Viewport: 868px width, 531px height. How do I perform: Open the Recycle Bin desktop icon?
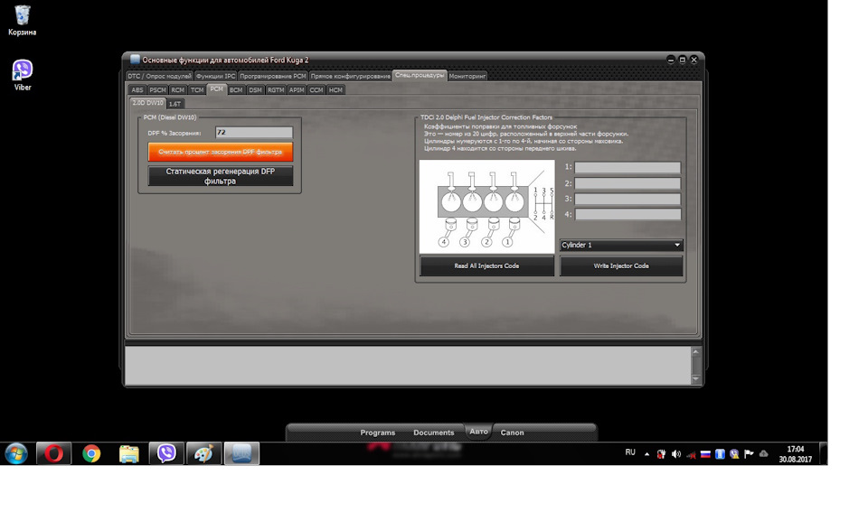[x=22, y=21]
